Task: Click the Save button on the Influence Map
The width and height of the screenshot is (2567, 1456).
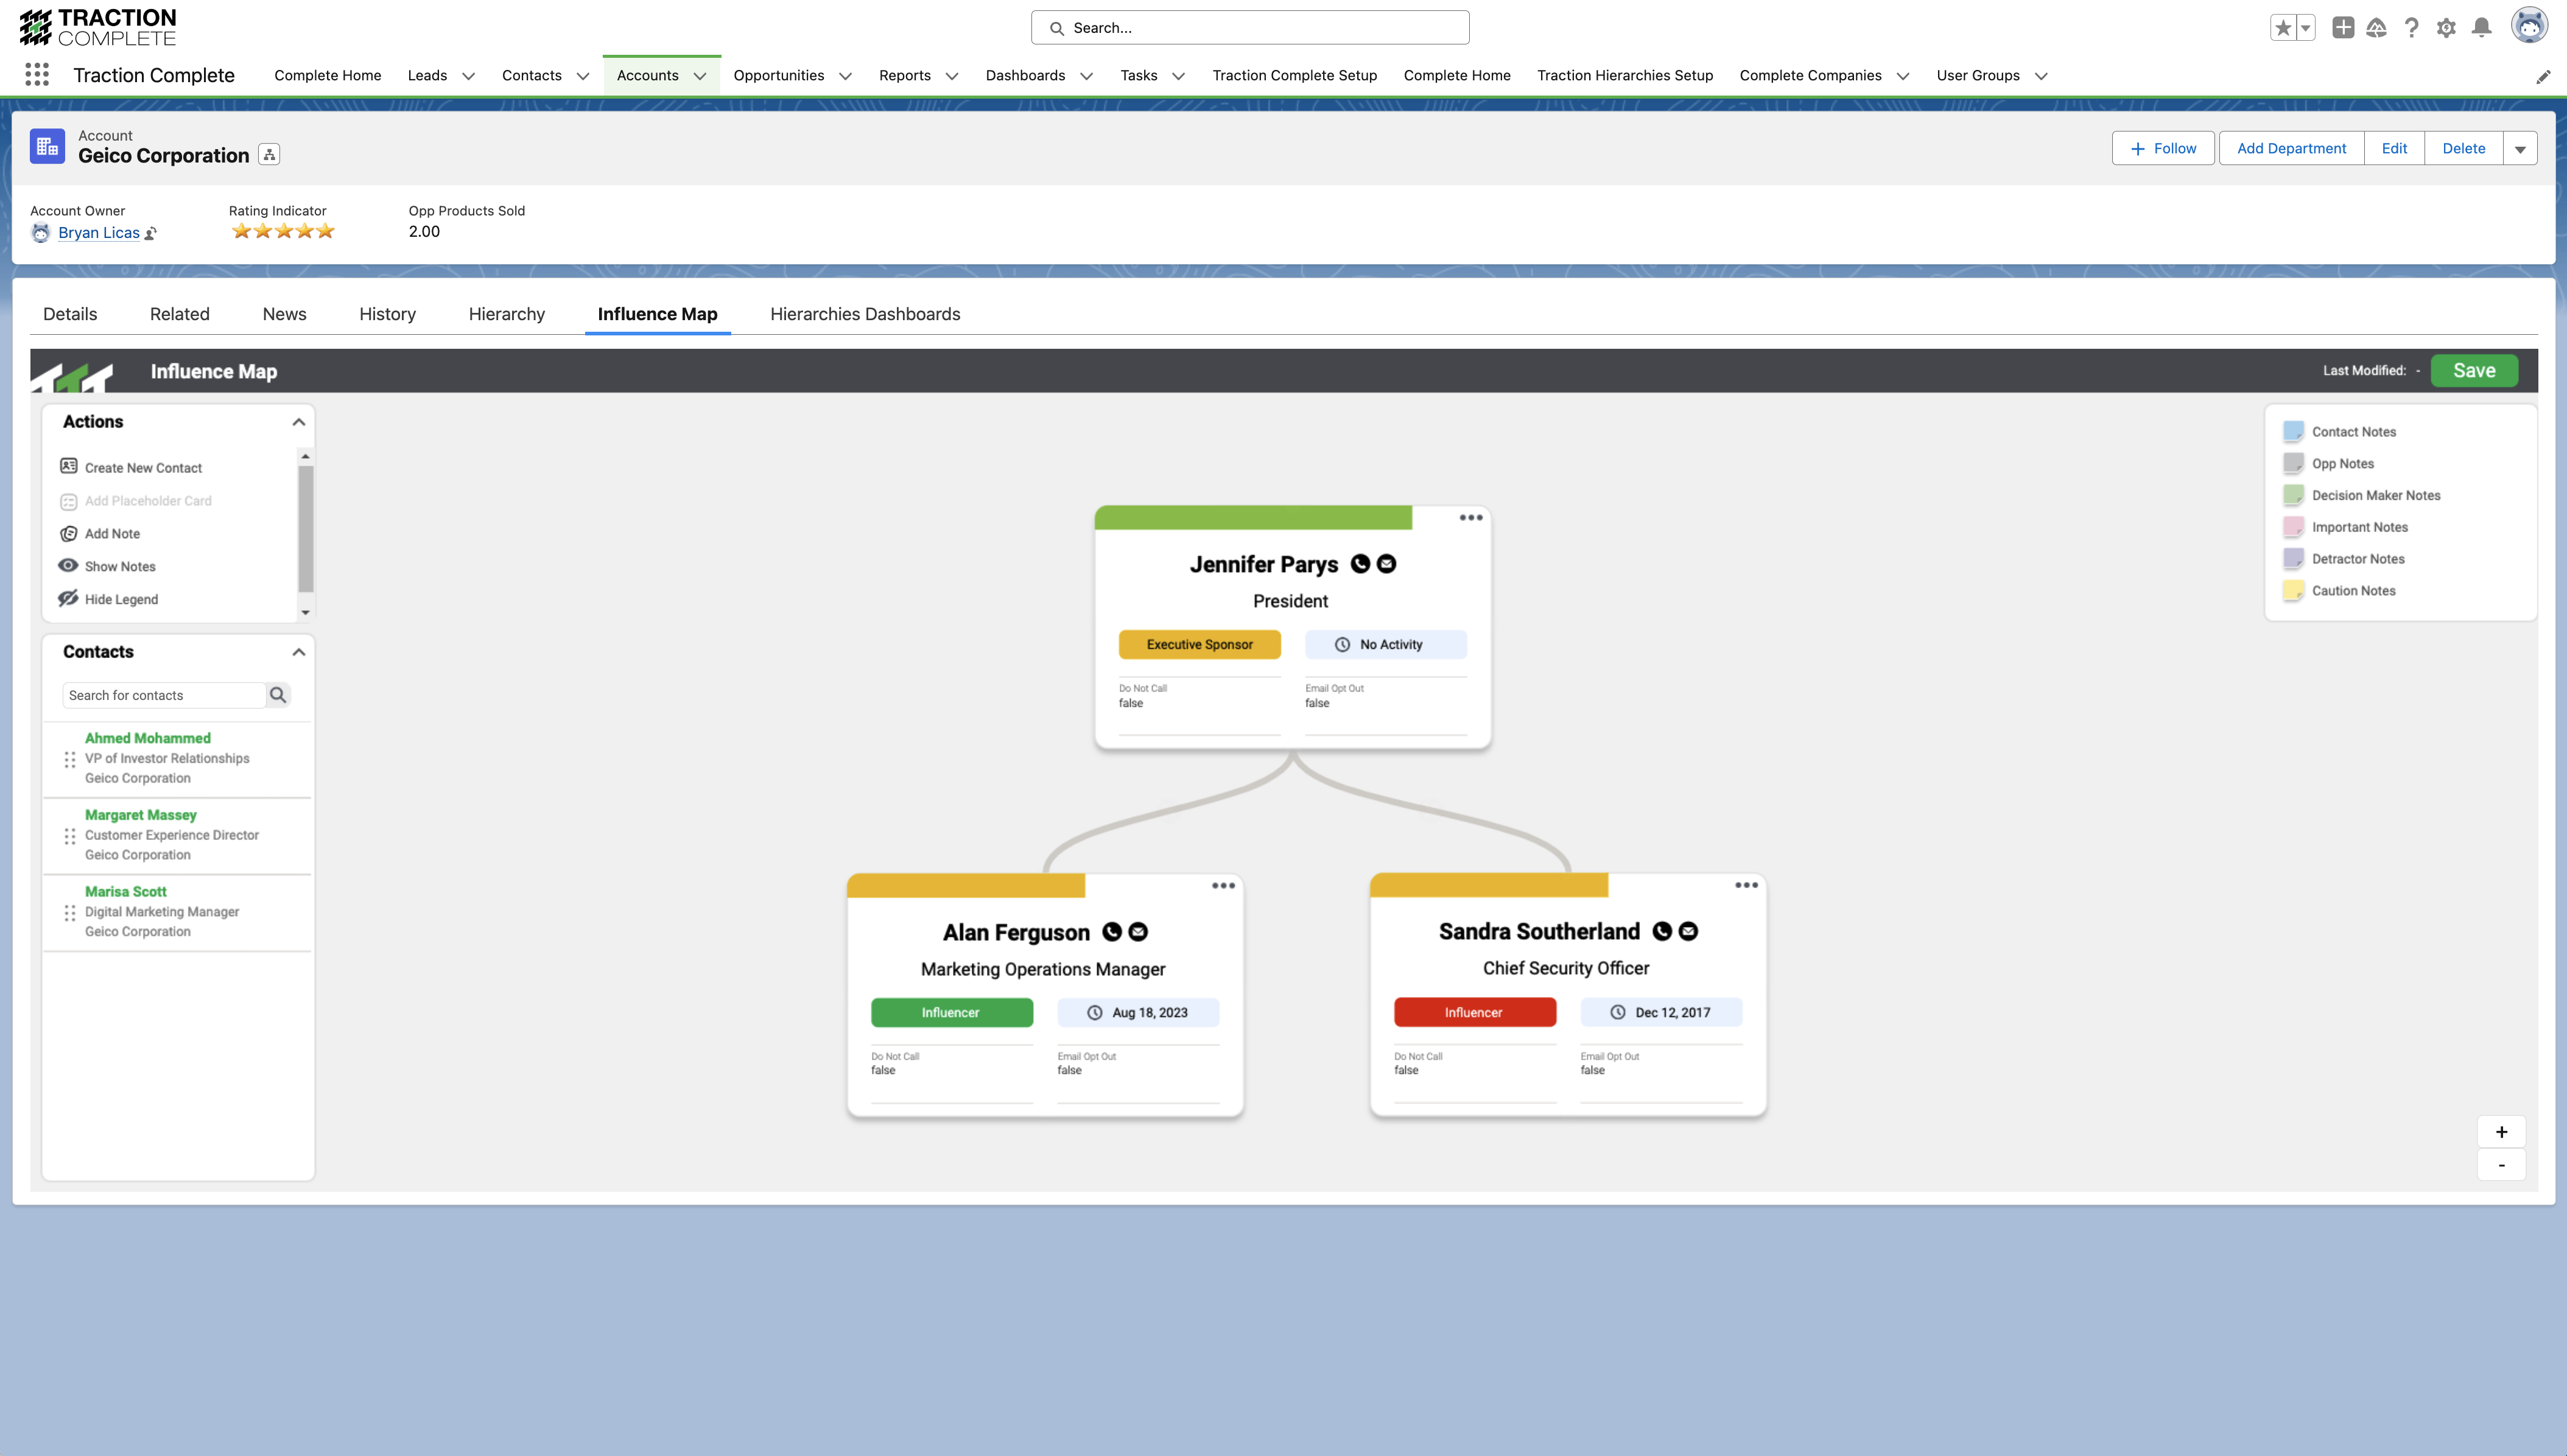Action: click(x=2475, y=370)
